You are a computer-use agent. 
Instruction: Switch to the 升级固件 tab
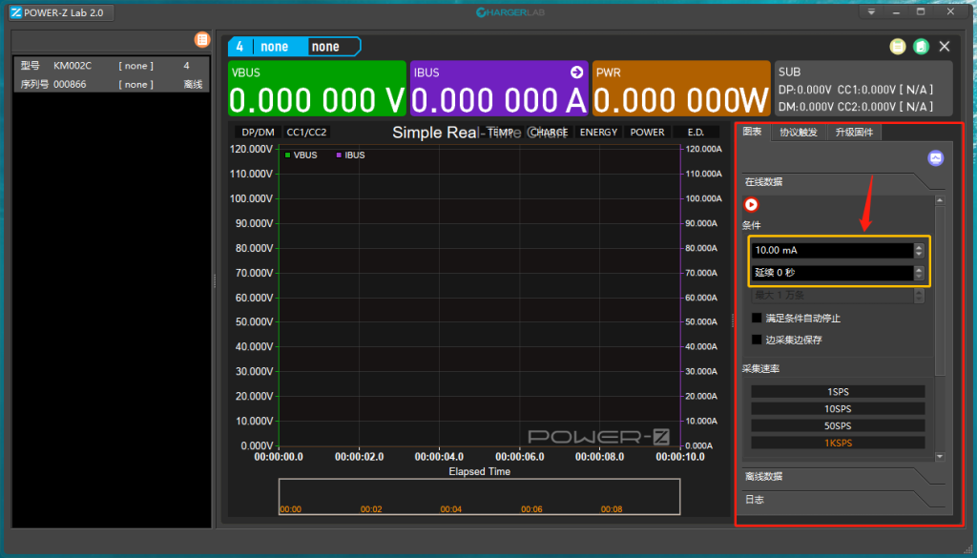point(854,133)
